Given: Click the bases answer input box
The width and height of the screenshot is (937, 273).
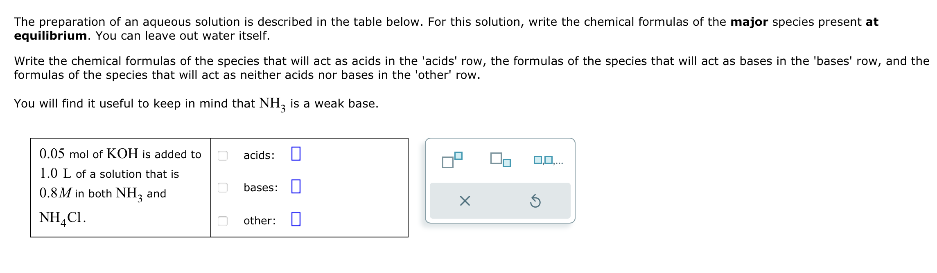Looking at the screenshot, I should tap(296, 187).
